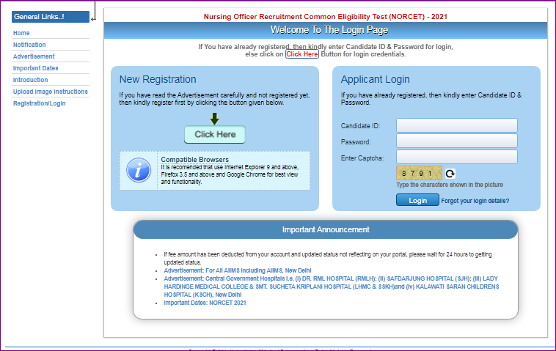The width and height of the screenshot is (556, 351).
Task: Focus the Enter Captcha field
Action: coord(456,157)
